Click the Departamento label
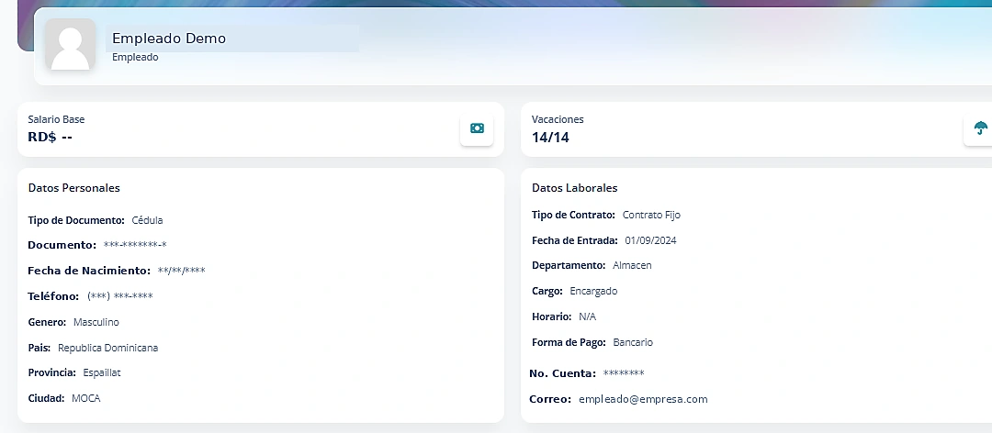This screenshot has width=992, height=433. click(x=569, y=265)
